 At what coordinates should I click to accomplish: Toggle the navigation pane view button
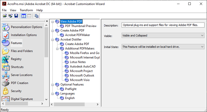point(23,16)
